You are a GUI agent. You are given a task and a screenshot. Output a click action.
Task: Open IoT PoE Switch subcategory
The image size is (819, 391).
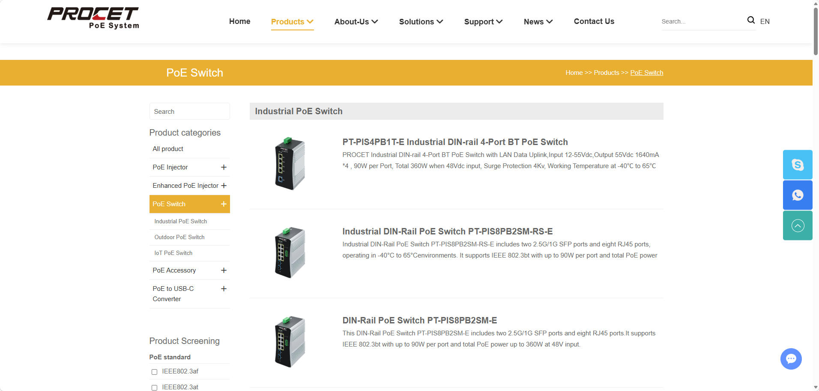tap(173, 253)
